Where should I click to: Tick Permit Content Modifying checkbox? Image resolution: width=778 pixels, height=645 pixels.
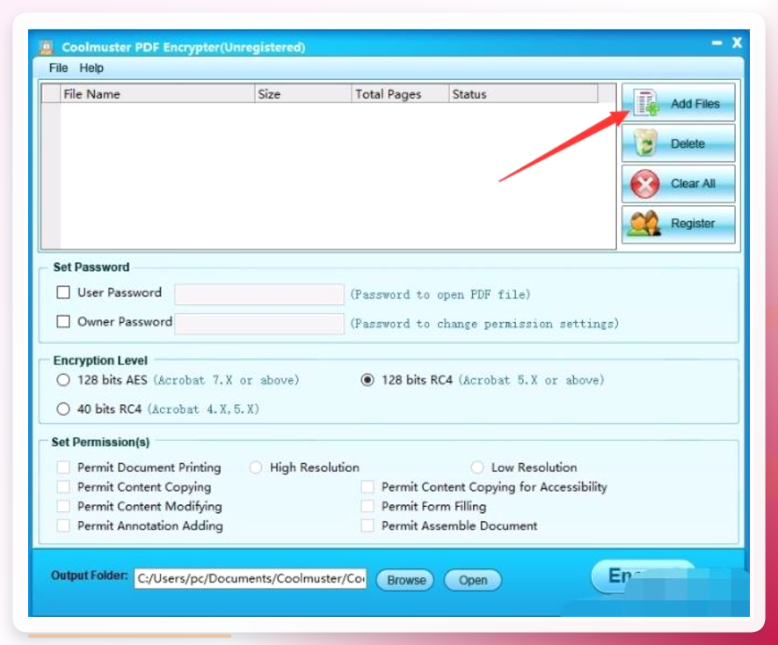[x=63, y=506]
